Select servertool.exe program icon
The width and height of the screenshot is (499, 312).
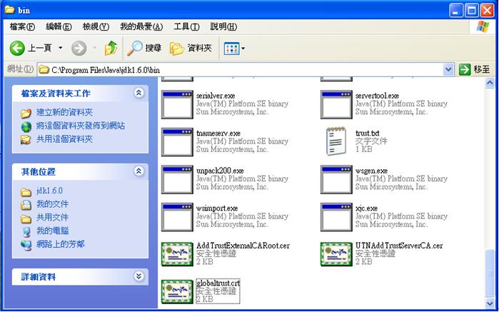point(336,104)
